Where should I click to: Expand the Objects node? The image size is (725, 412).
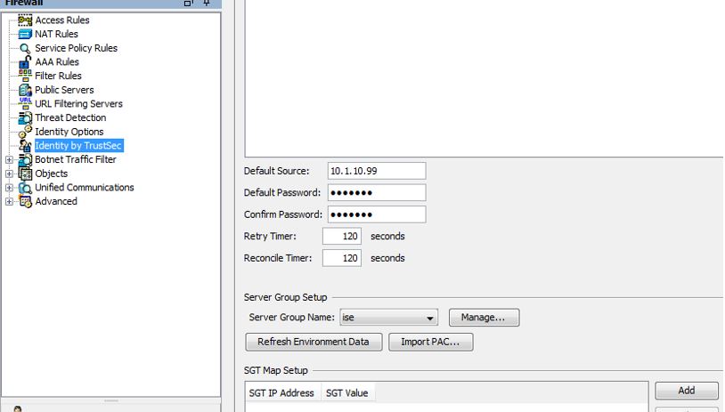tap(9, 174)
